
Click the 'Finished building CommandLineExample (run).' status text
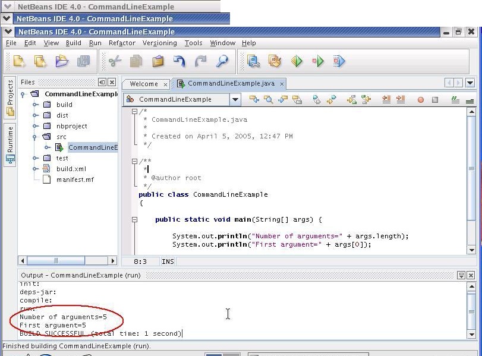[77, 346]
